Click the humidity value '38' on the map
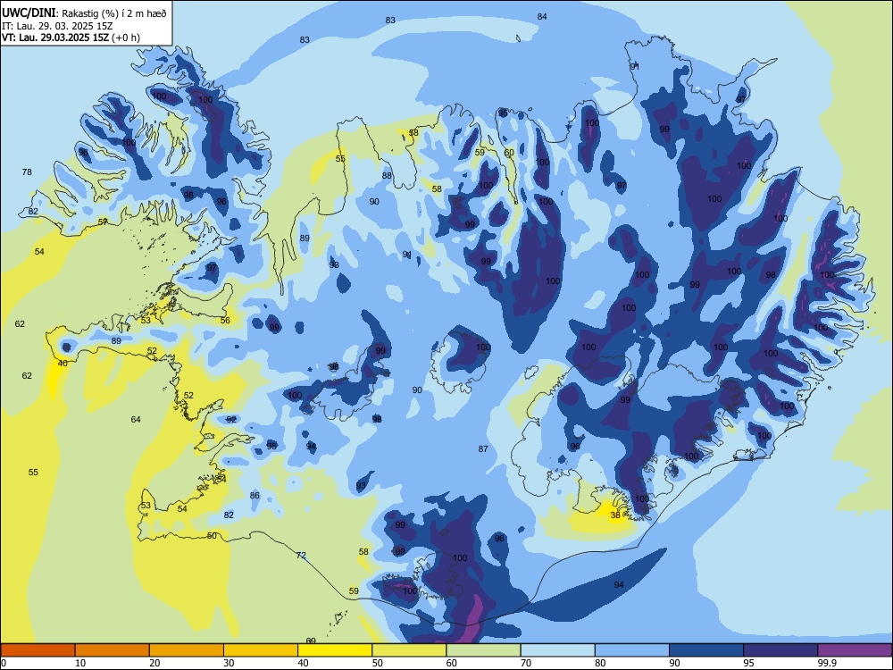The width and height of the screenshot is (893, 670). click(615, 515)
